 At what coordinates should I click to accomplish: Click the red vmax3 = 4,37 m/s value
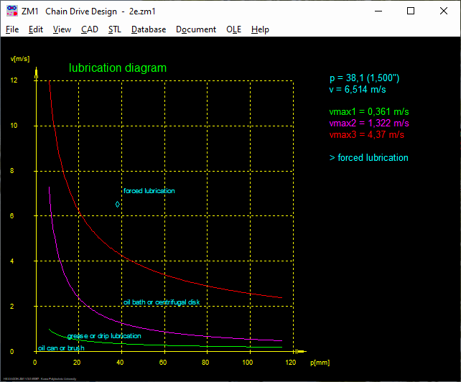pyautogui.click(x=367, y=134)
